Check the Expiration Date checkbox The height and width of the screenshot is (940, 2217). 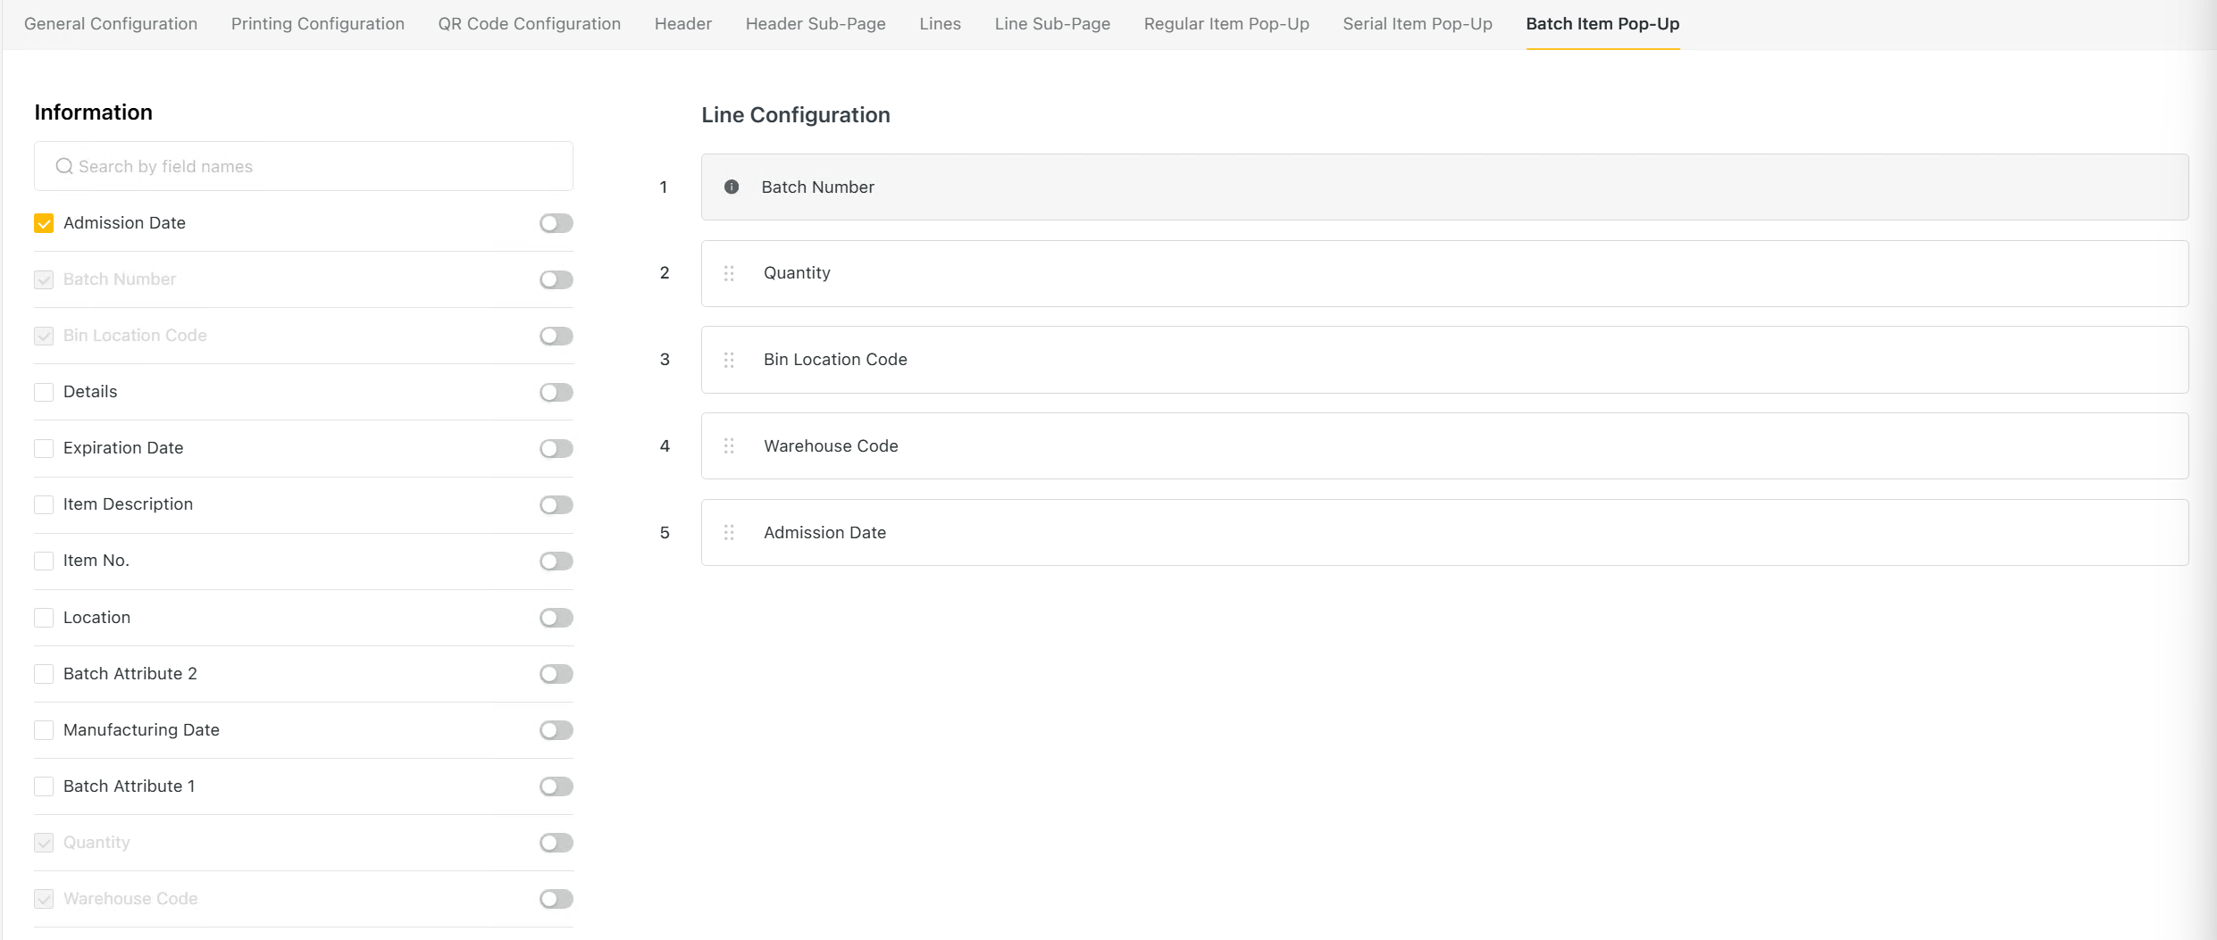(x=44, y=448)
